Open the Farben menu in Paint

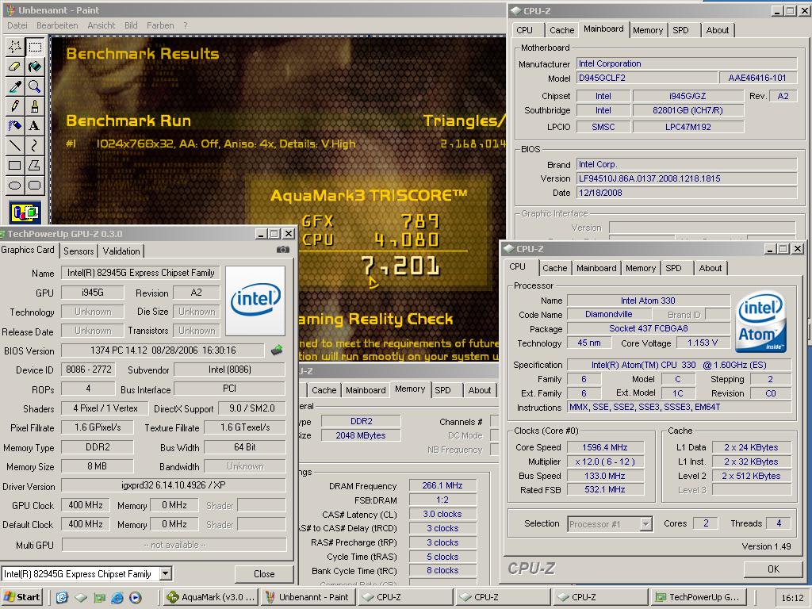pos(160,25)
